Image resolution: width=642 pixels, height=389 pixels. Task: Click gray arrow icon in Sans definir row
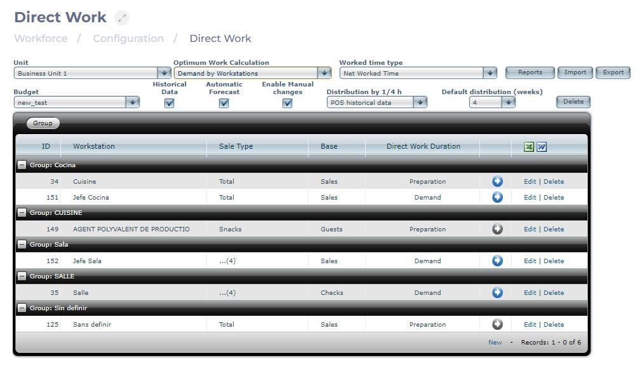coord(497,324)
